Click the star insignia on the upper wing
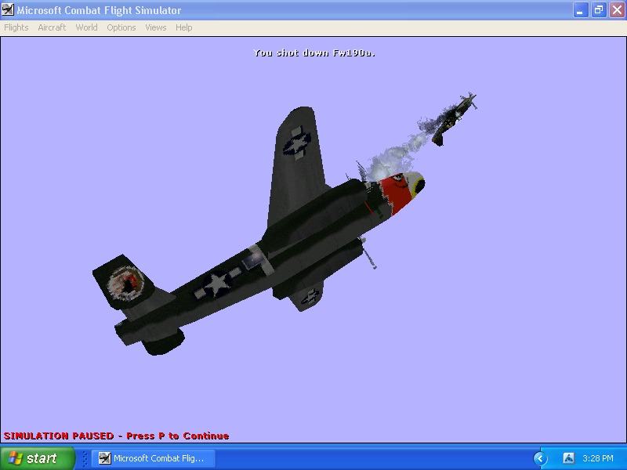Viewport: 627px width, 470px height. [x=297, y=144]
